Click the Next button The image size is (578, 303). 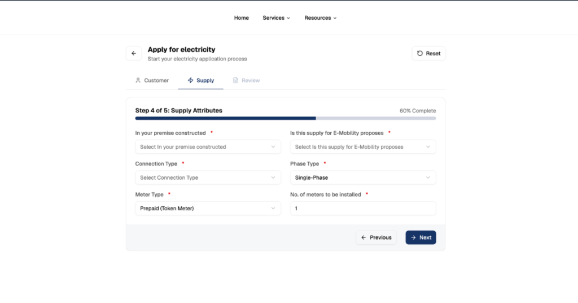click(x=421, y=237)
